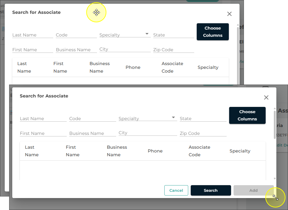Screen dimensions: 288x210
Task: Focus the State field in upper dialog
Action: (x=173, y=35)
